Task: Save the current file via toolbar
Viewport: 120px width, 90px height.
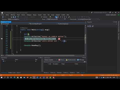Action: pyautogui.click(x=13, y=17)
